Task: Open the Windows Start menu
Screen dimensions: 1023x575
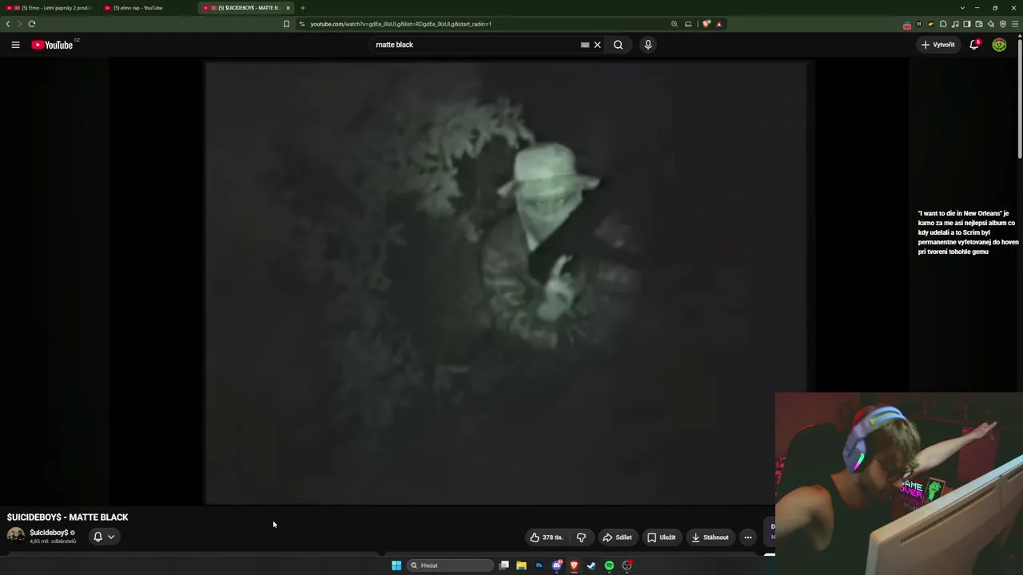Action: coord(396,565)
